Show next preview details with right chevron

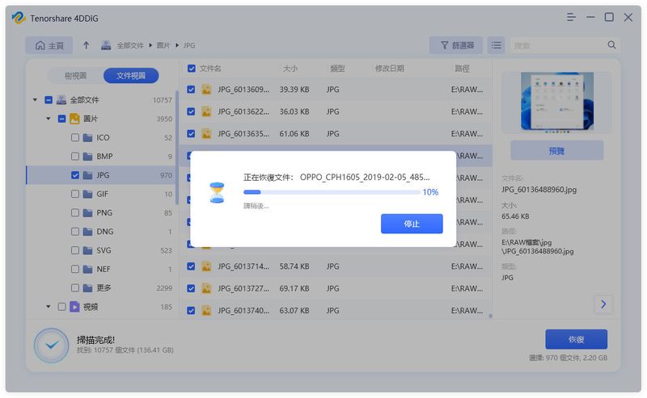click(x=603, y=304)
